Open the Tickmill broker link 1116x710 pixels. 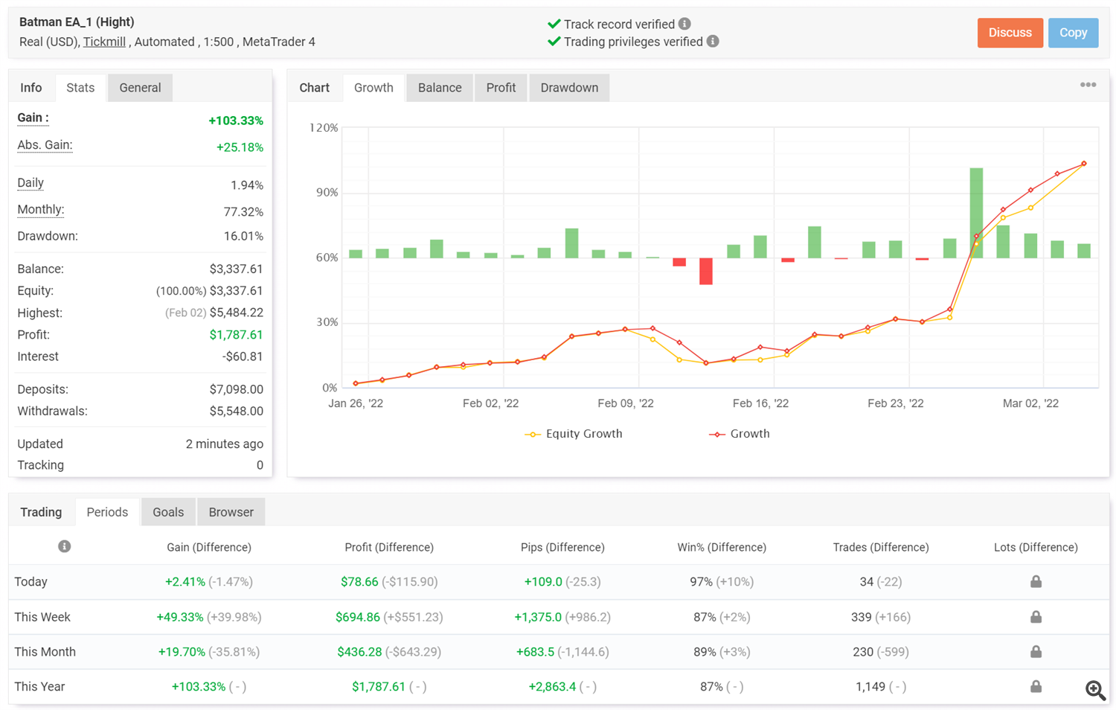[104, 42]
